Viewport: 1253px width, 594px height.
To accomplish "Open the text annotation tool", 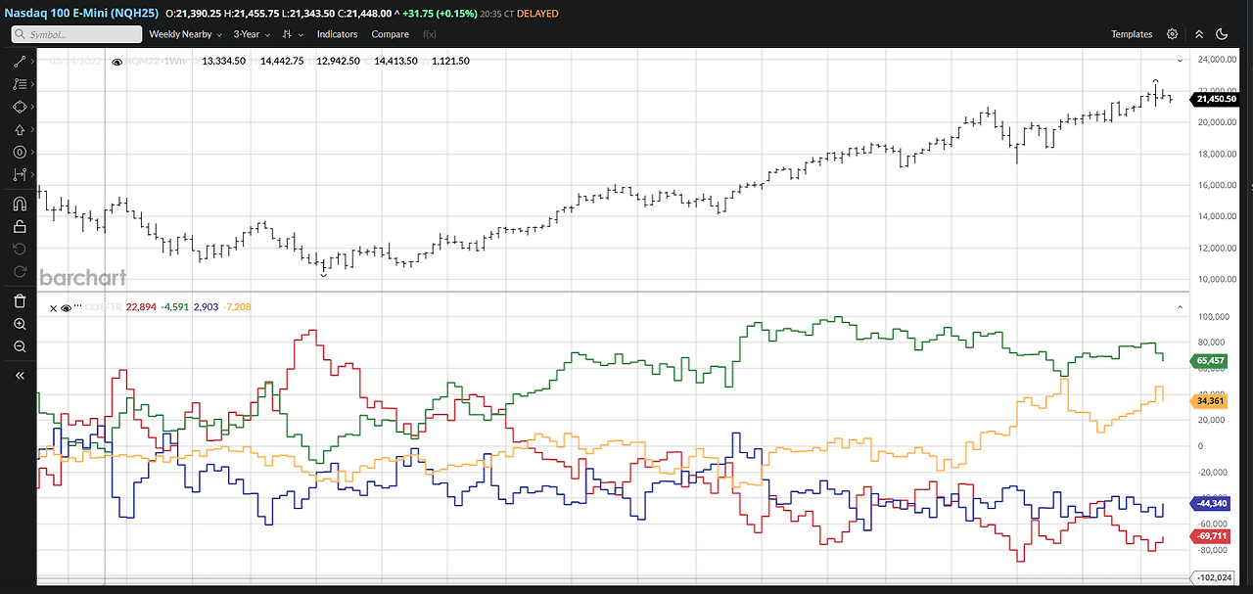I will [x=19, y=152].
